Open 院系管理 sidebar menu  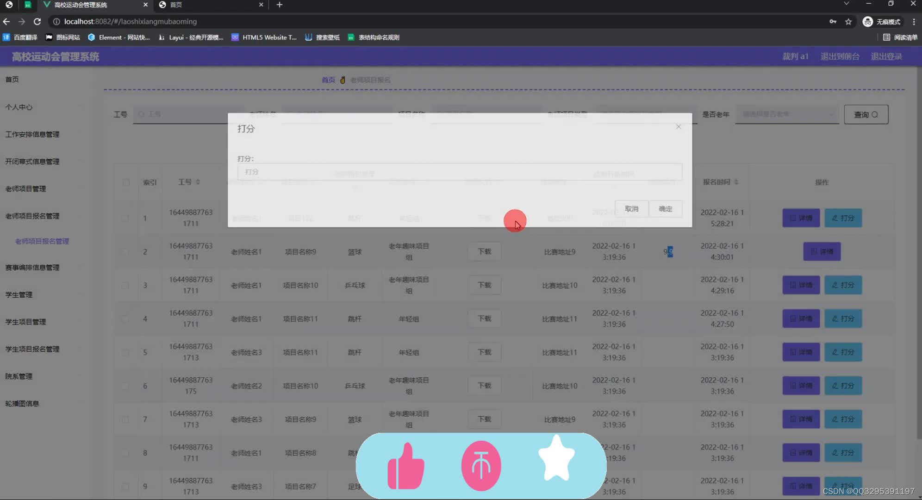[x=19, y=376]
